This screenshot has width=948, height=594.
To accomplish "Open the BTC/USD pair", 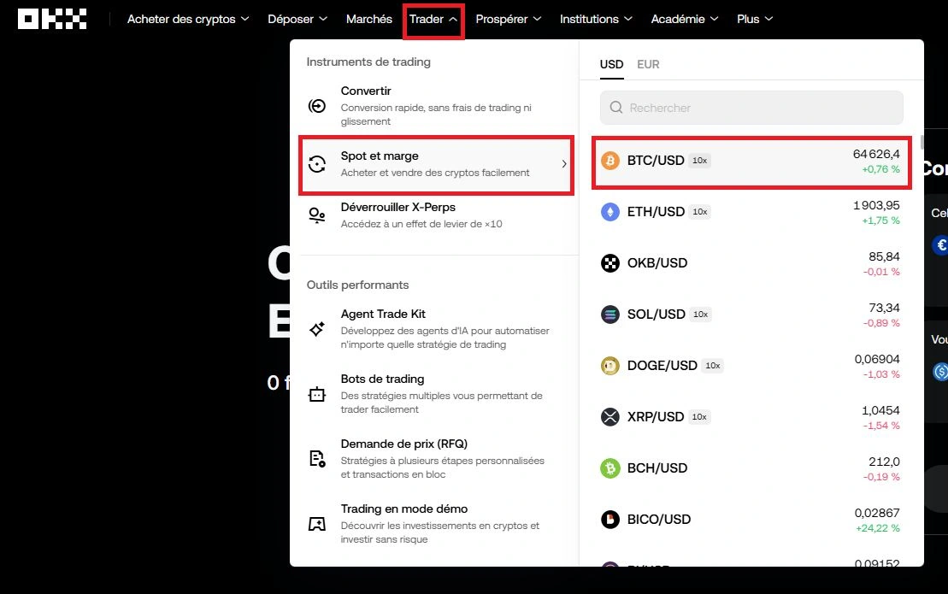I will tap(751, 162).
